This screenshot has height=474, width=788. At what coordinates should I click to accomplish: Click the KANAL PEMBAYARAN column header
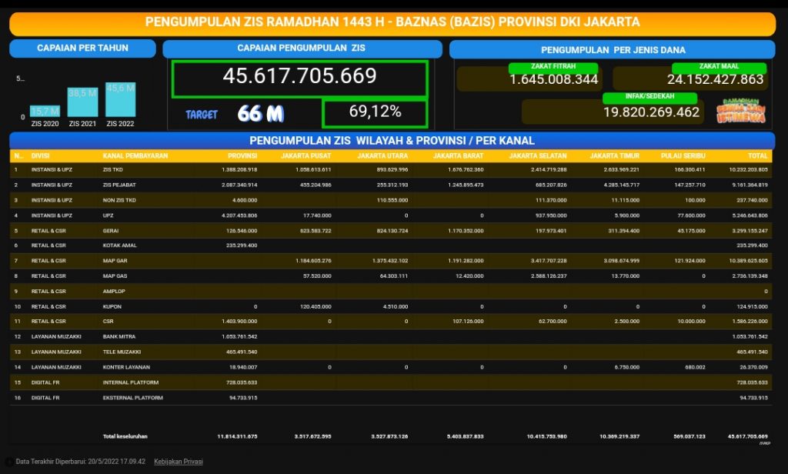tap(135, 155)
